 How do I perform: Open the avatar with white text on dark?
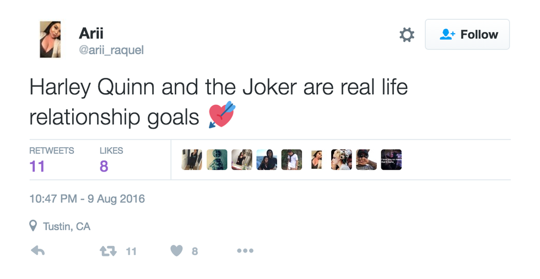coord(391,160)
